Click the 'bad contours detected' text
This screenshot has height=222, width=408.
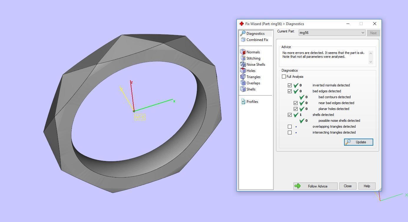(334, 97)
